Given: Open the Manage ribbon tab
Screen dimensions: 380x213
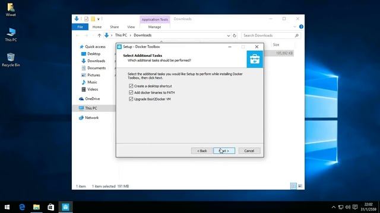Looking at the screenshot, I should click(154, 27).
